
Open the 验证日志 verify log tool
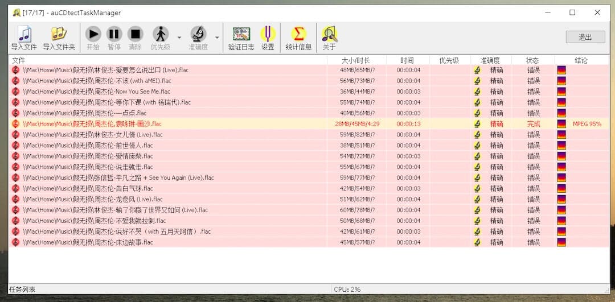(241, 35)
